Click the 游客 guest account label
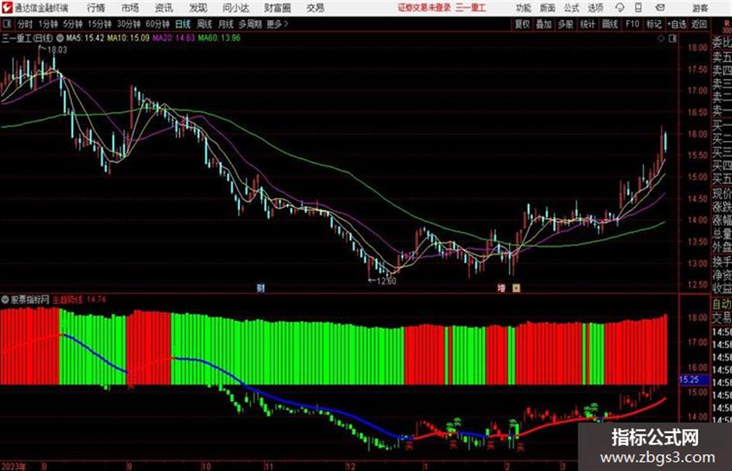This screenshot has height=471, width=732. click(x=699, y=8)
